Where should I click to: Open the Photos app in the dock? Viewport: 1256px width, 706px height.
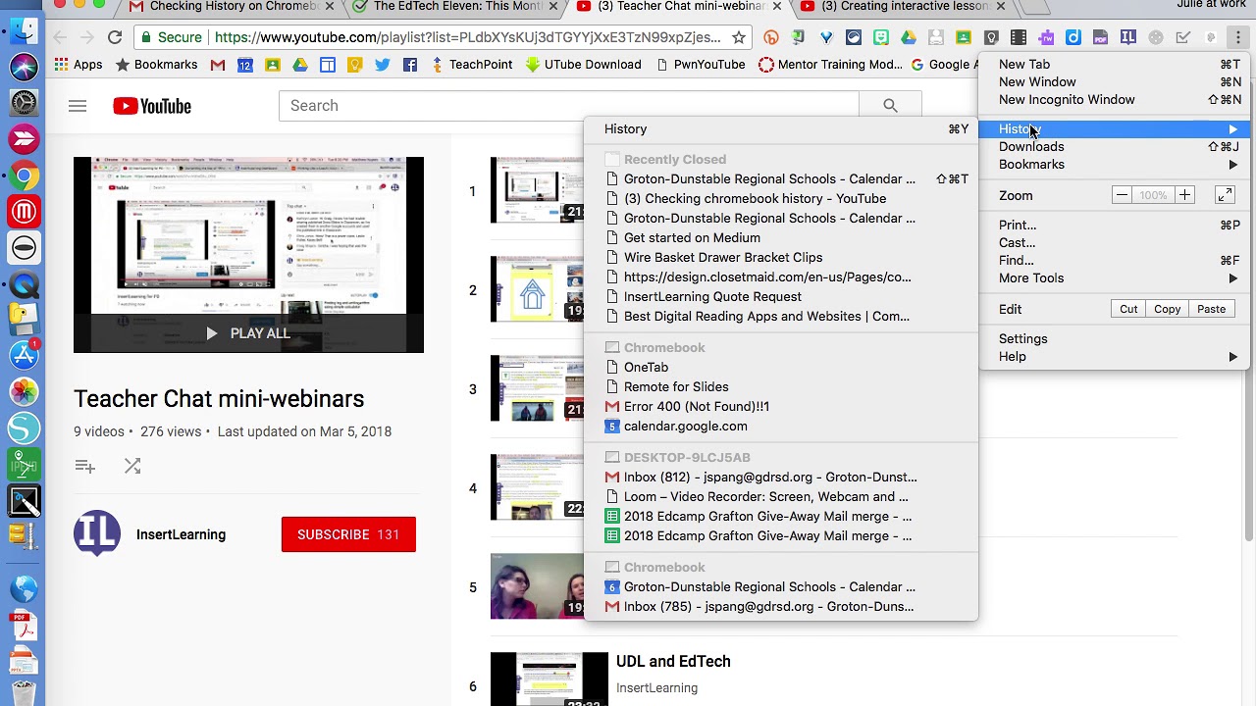[x=24, y=392]
